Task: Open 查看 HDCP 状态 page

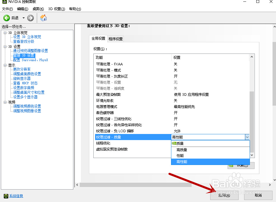Action: tap(25, 83)
